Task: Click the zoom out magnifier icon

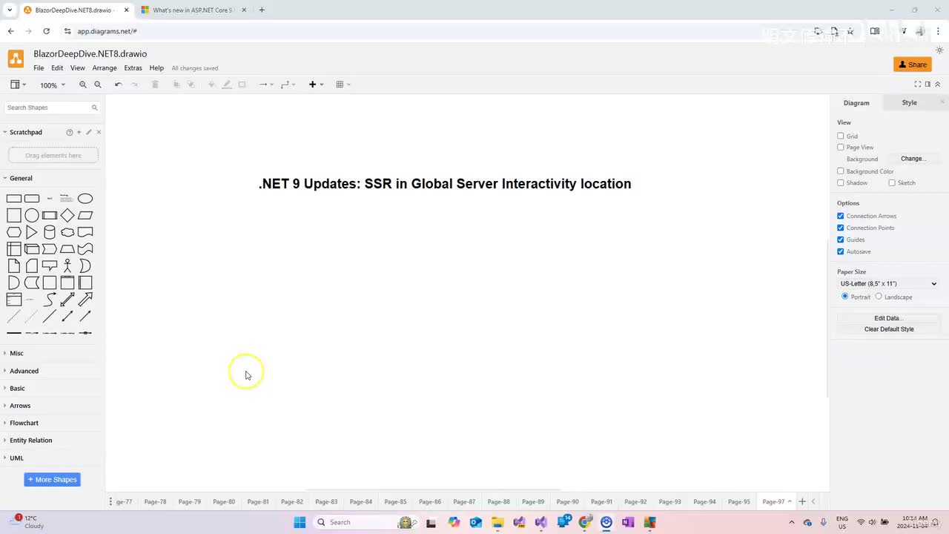Action: [98, 85]
